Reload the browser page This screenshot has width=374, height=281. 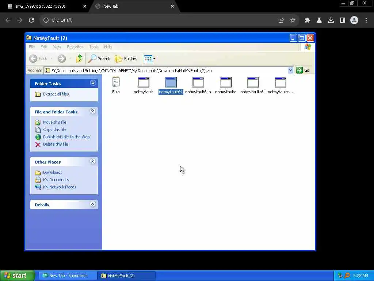coord(31,20)
